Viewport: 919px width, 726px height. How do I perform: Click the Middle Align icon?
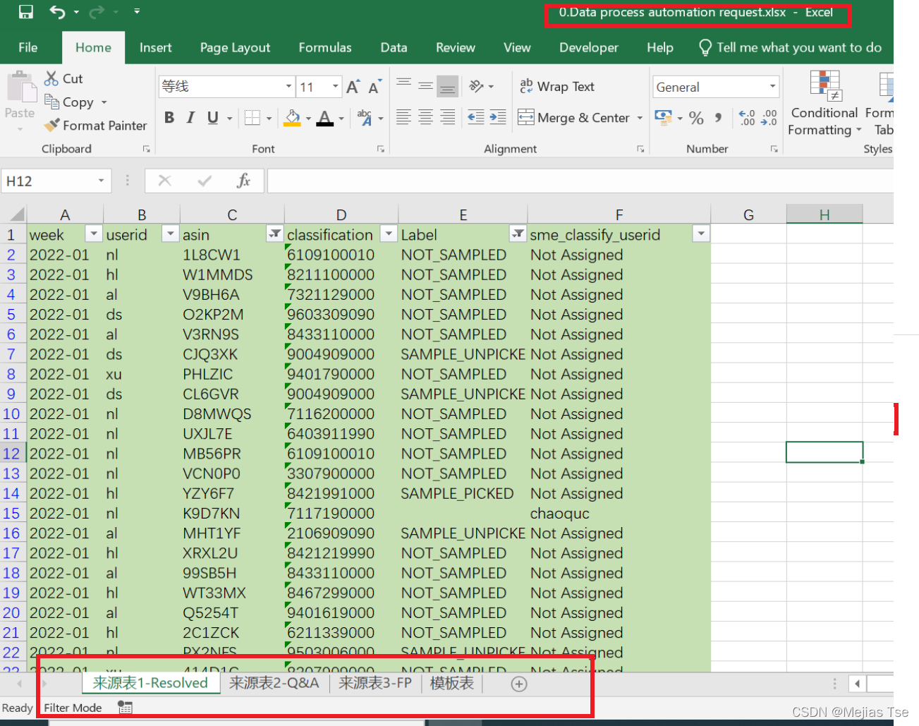point(425,86)
